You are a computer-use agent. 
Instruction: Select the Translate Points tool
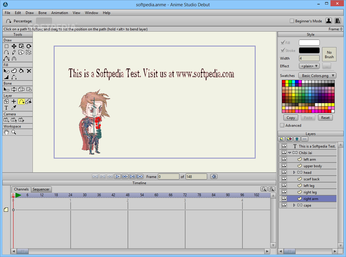tap(14, 46)
